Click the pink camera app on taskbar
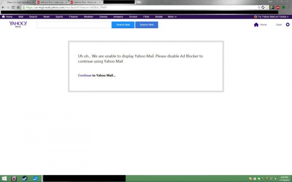 [x=14, y=179]
